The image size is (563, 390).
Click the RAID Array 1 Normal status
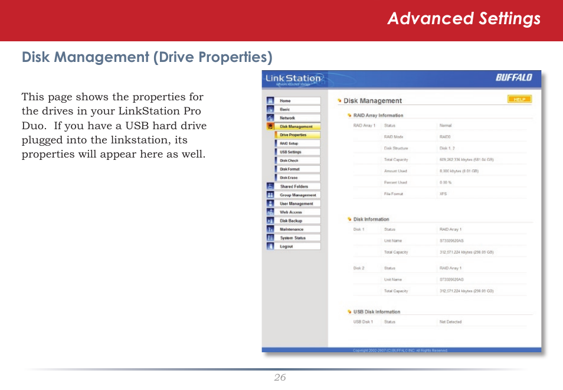[445, 126]
